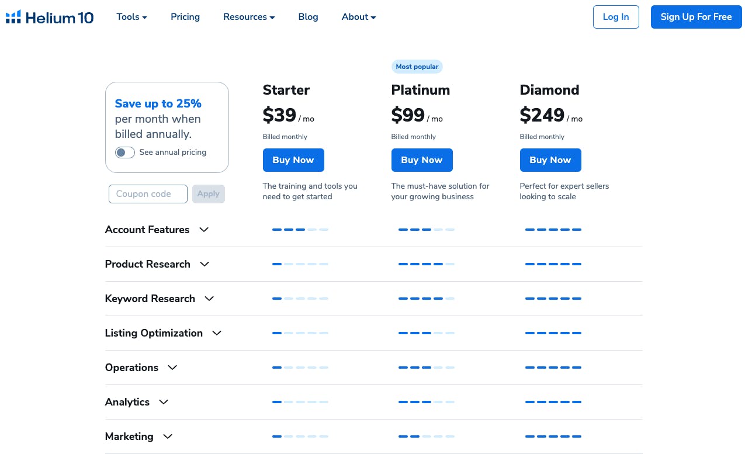Click Buy Now for the Starter plan
The width and height of the screenshot is (745, 454).
(293, 160)
